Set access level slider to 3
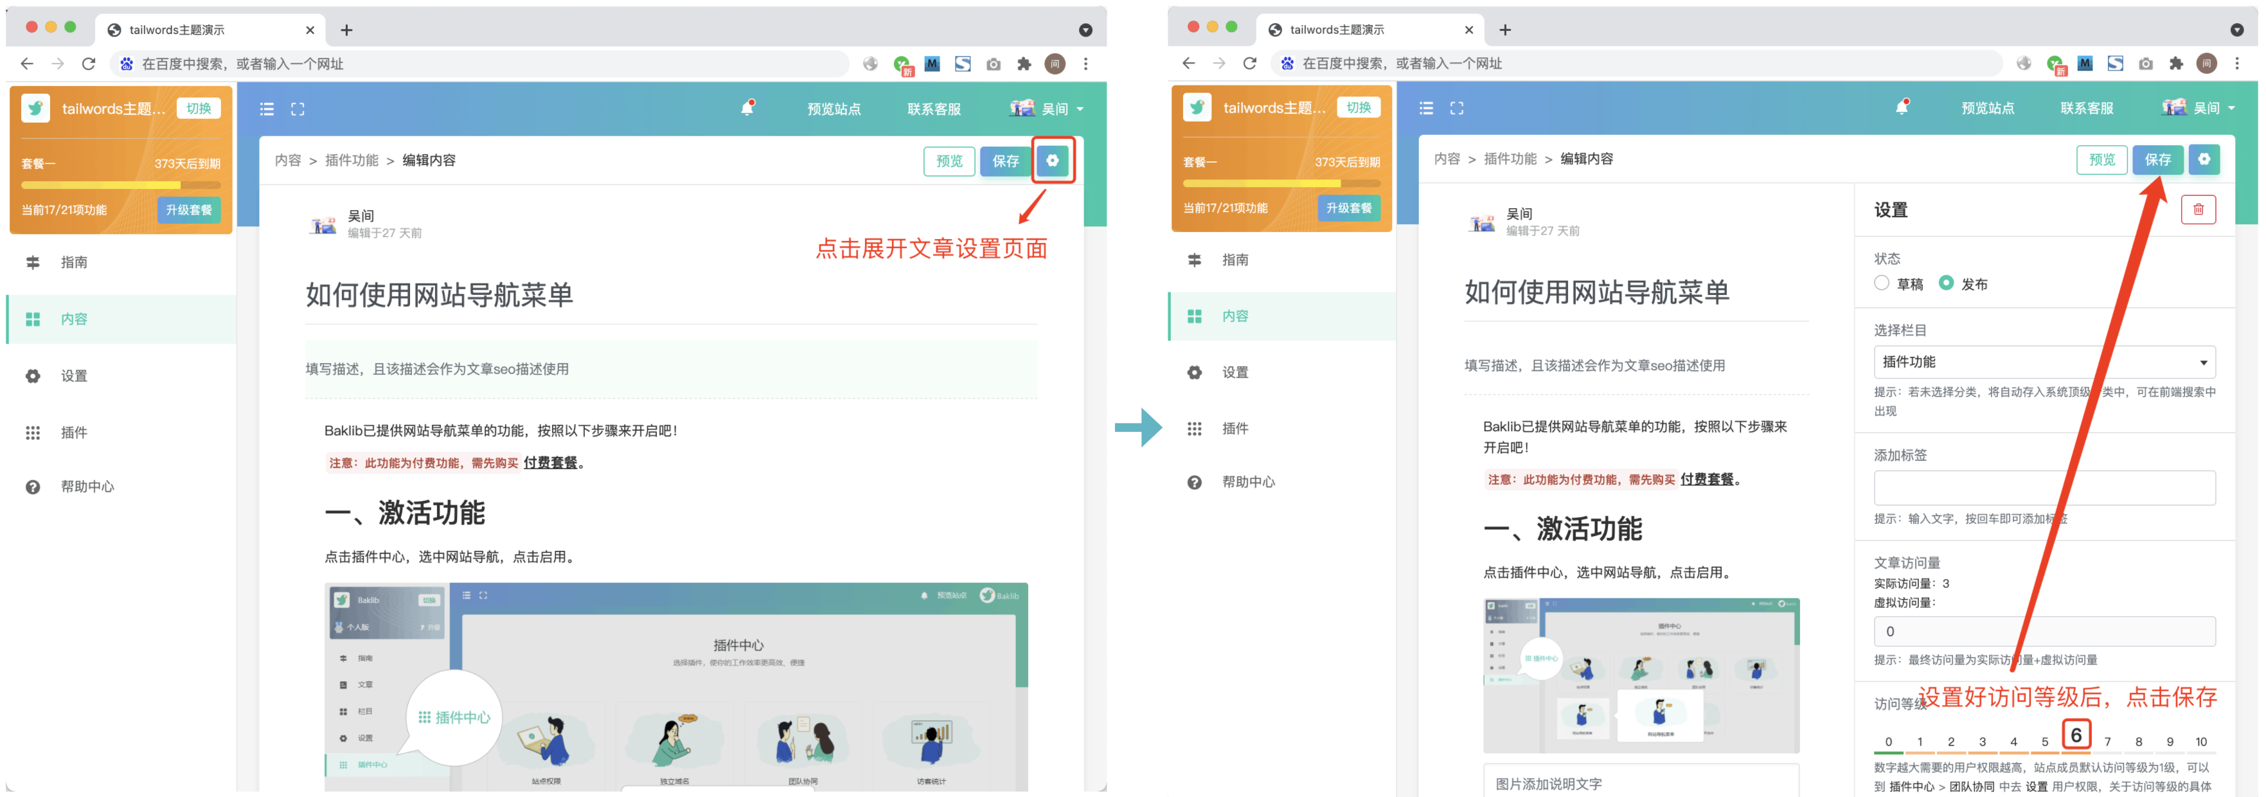This screenshot has width=2266, height=797. click(1982, 742)
